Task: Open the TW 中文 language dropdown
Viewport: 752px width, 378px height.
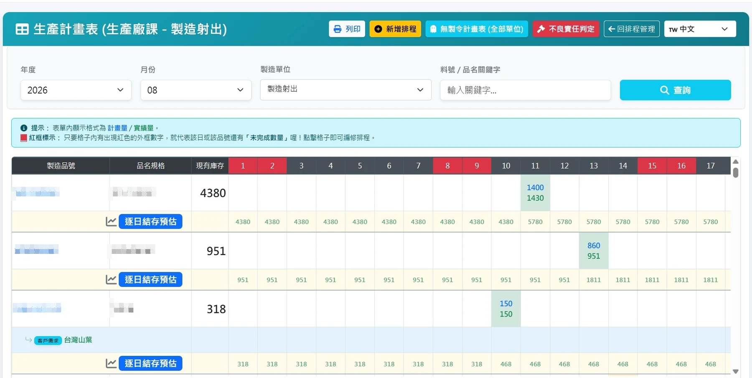Action: point(700,29)
